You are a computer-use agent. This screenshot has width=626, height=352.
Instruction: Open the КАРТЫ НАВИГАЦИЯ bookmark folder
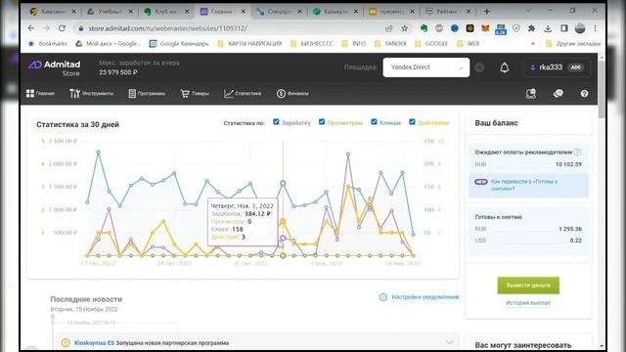[x=249, y=43]
